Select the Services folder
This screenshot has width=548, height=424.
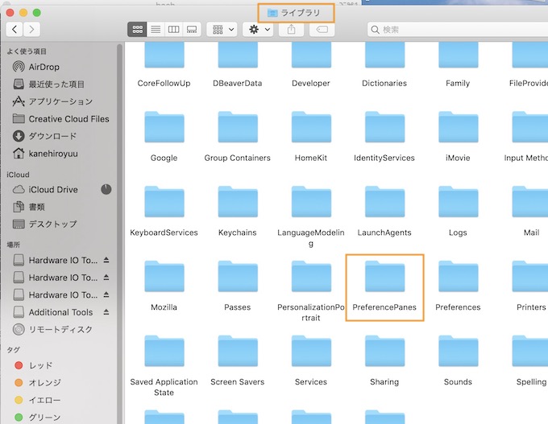[x=311, y=351]
